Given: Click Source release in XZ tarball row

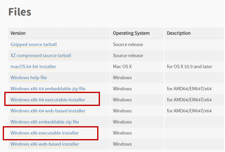Looking at the screenshot, I should tap(128, 56).
